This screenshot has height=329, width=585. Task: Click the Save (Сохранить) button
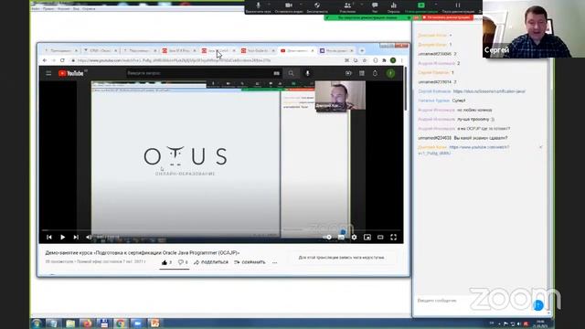(250, 262)
